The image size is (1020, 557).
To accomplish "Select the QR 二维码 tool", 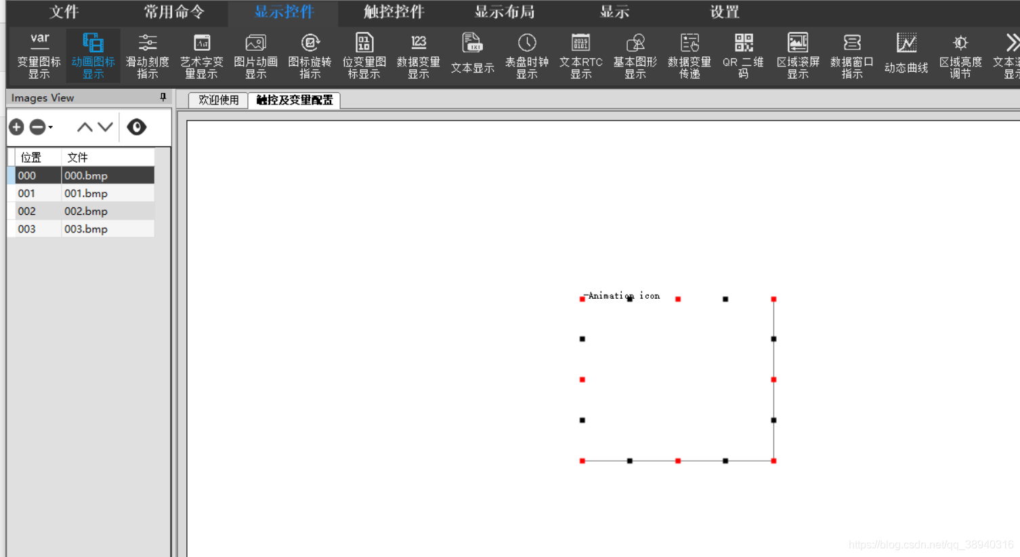I will click(744, 56).
